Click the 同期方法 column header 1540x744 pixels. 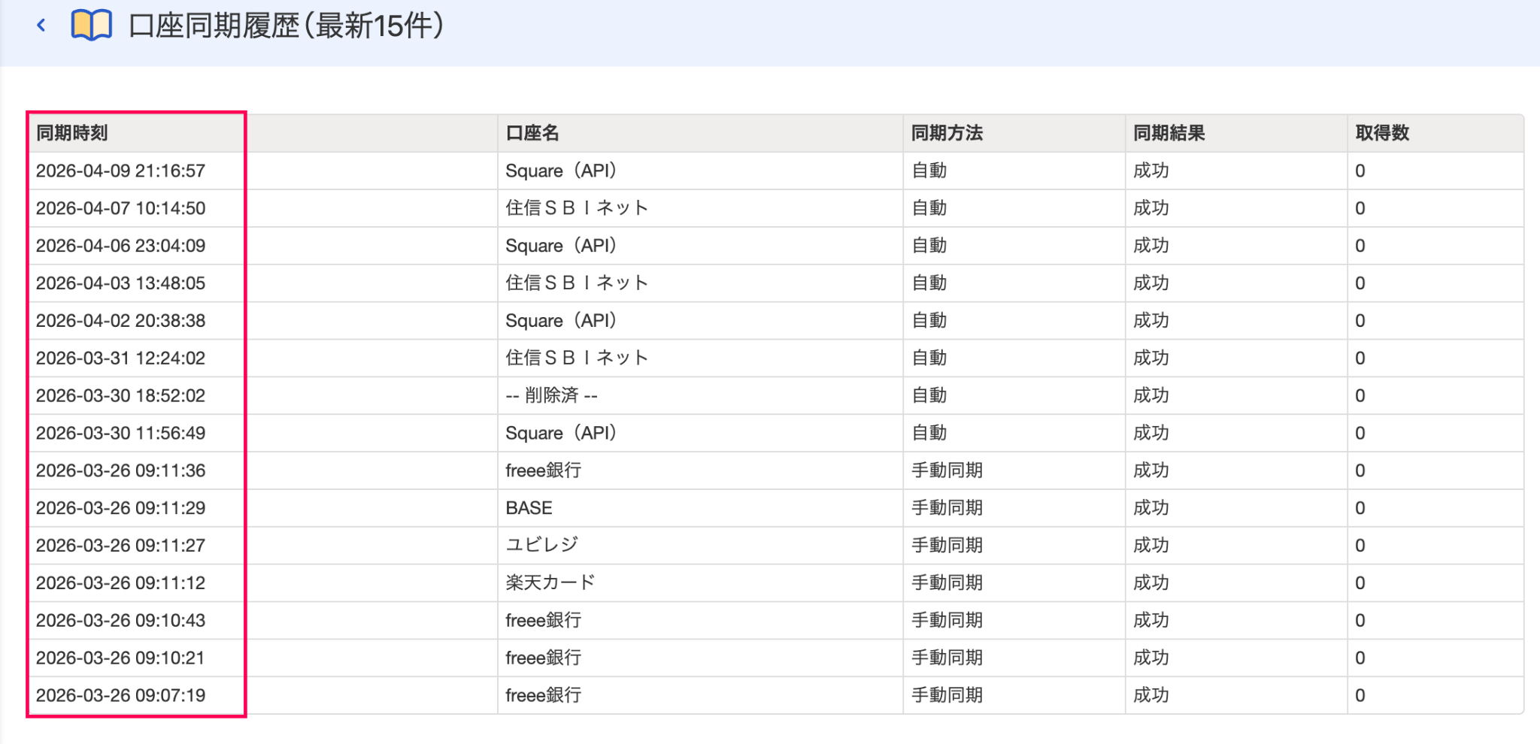[947, 133]
